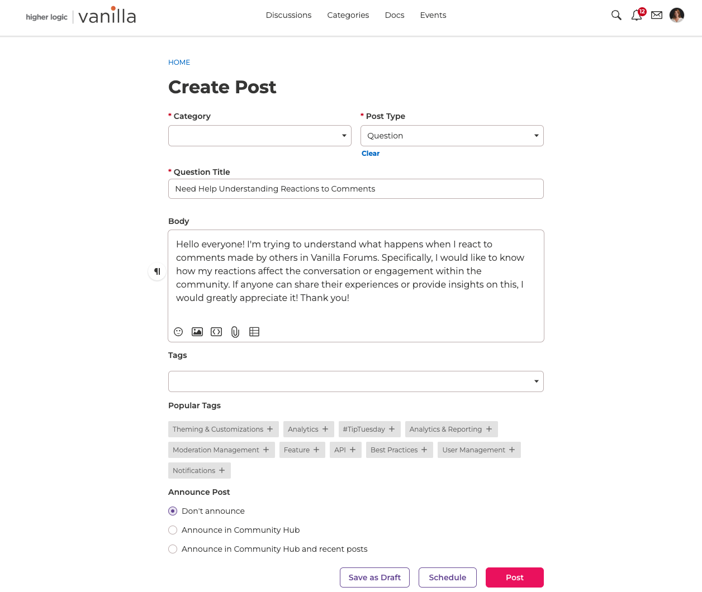Expand the Category dropdown

260,136
